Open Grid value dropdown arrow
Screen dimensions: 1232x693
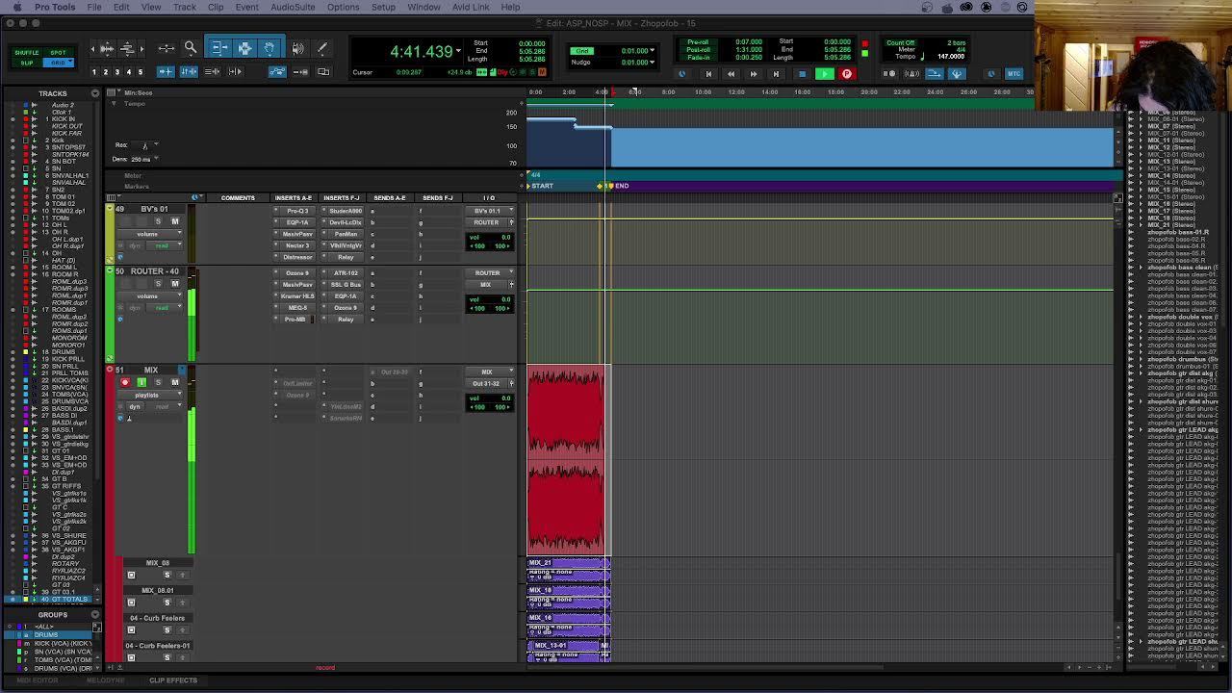653,50
